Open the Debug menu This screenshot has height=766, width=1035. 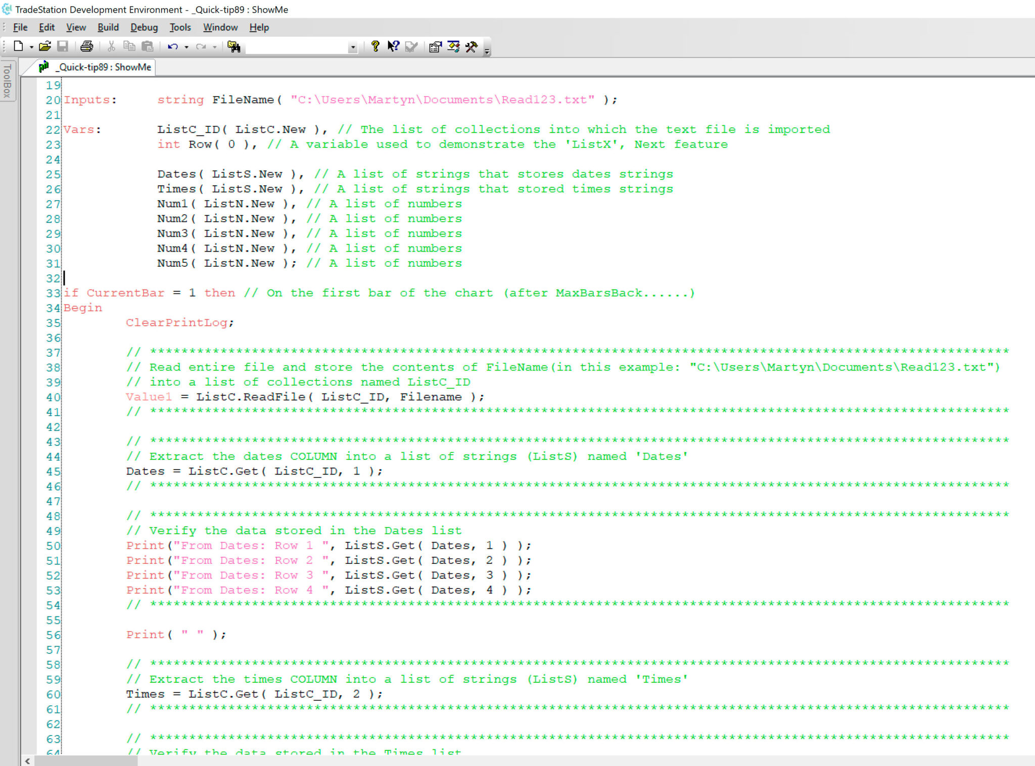(144, 27)
